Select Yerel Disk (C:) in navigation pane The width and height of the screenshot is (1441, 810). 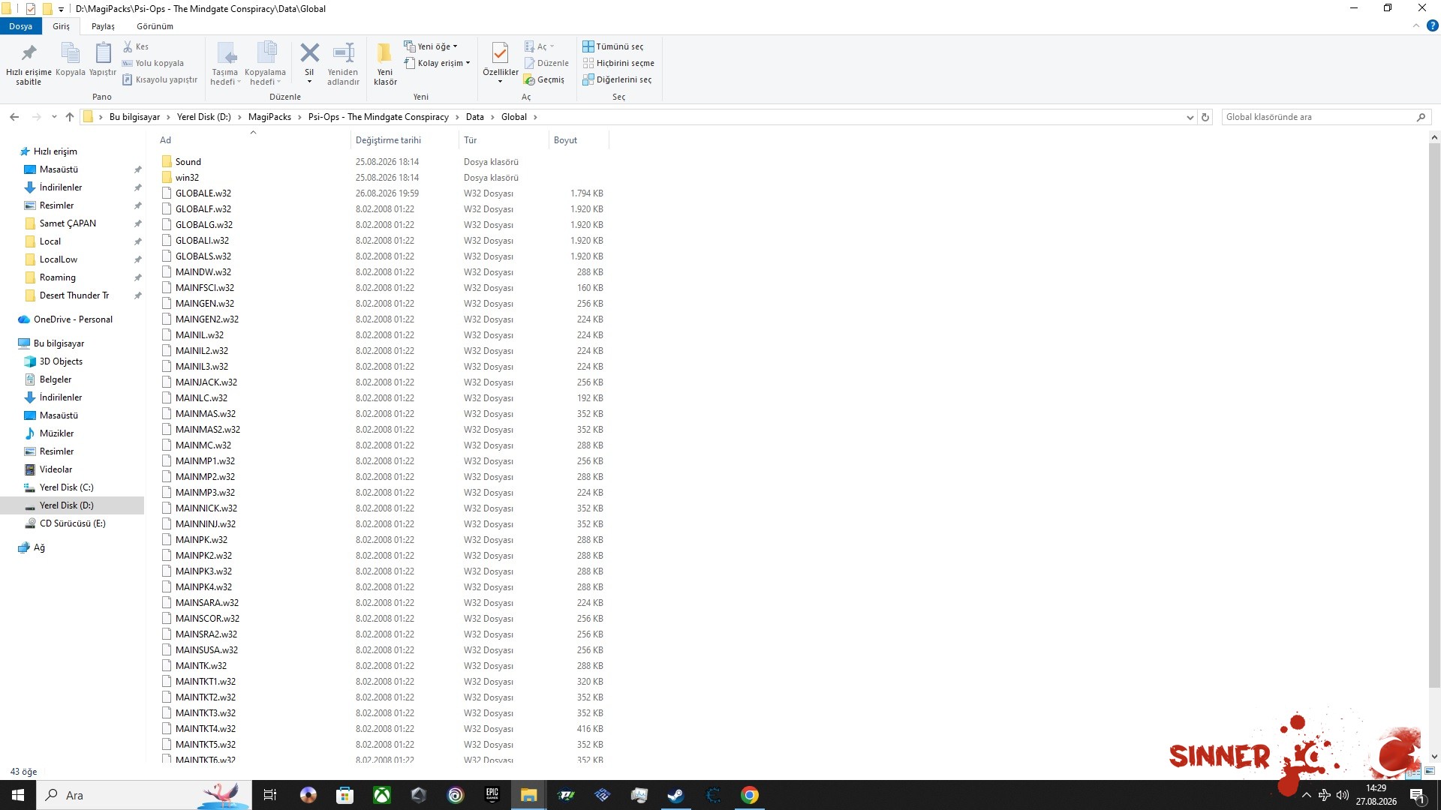66,487
